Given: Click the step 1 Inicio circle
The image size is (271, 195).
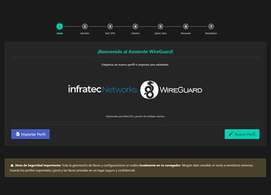Looking at the screenshot, I should tap(59, 27).
